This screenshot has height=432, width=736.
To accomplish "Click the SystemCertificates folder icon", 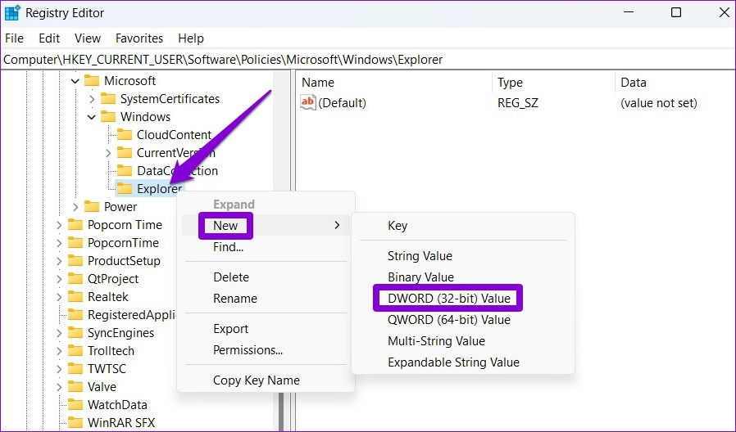I will [108, 99].
